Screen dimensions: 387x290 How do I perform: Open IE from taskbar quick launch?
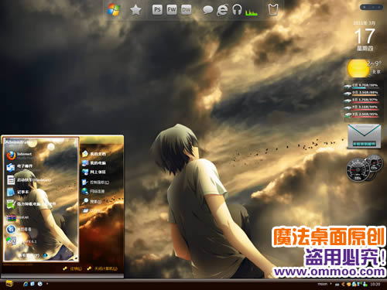(26, 284)
